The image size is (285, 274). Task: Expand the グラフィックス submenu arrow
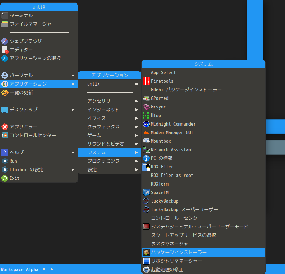pos(137,127)
